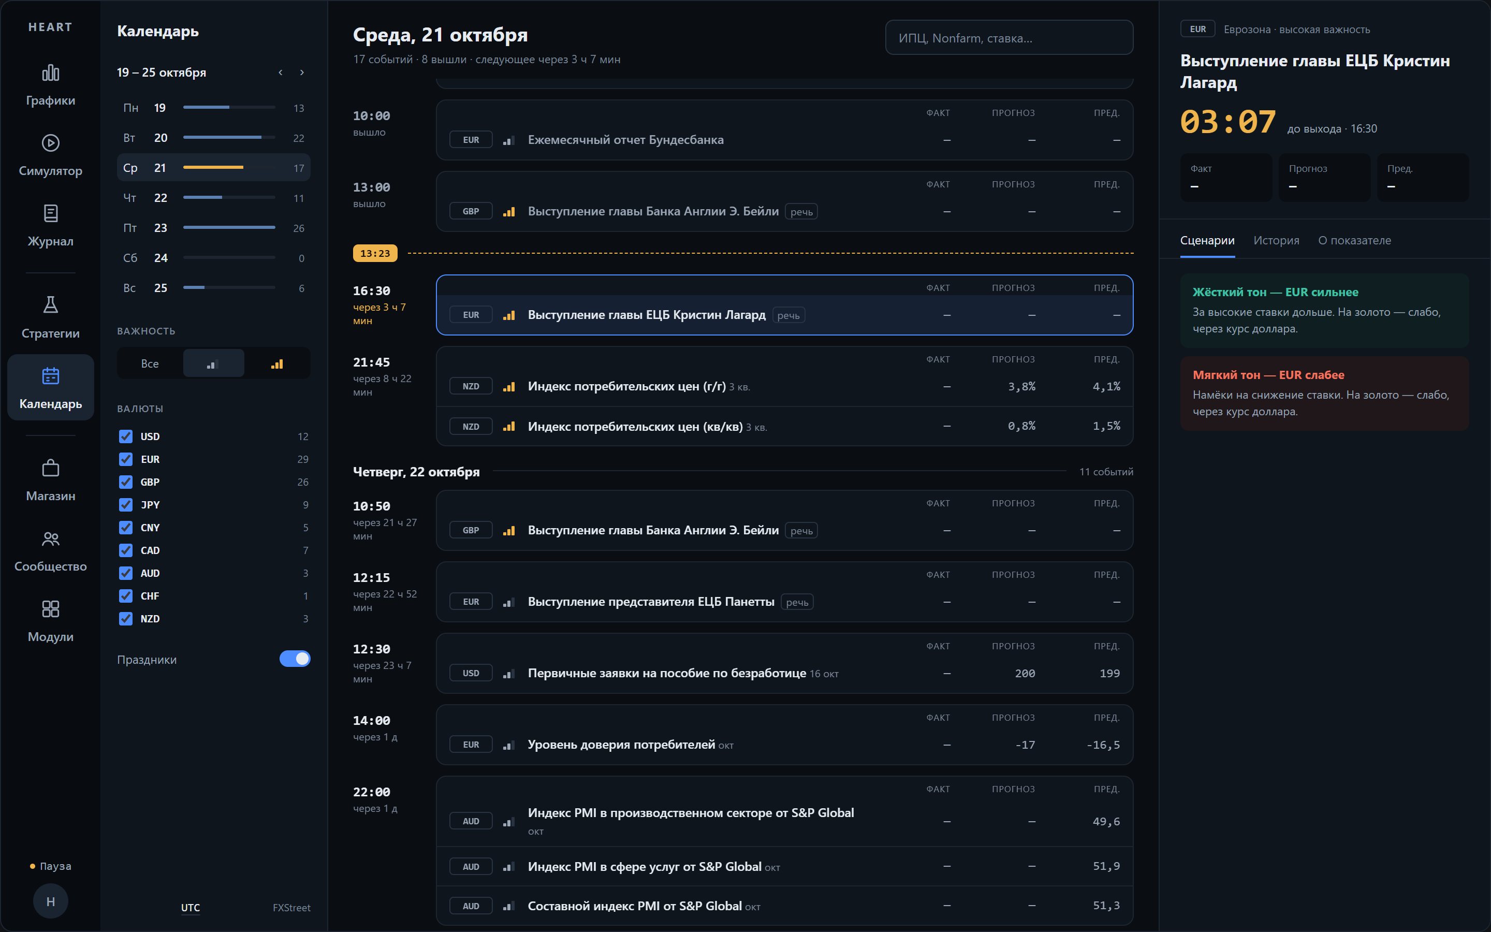Open the Модули grid icon
This screenshot has height=932, width=1491.
click(51, 609)
